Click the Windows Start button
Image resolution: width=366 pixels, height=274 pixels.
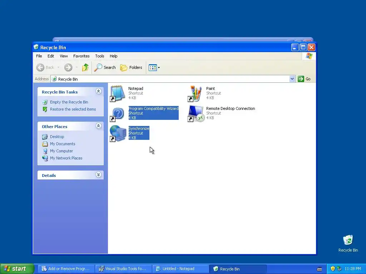17,269
